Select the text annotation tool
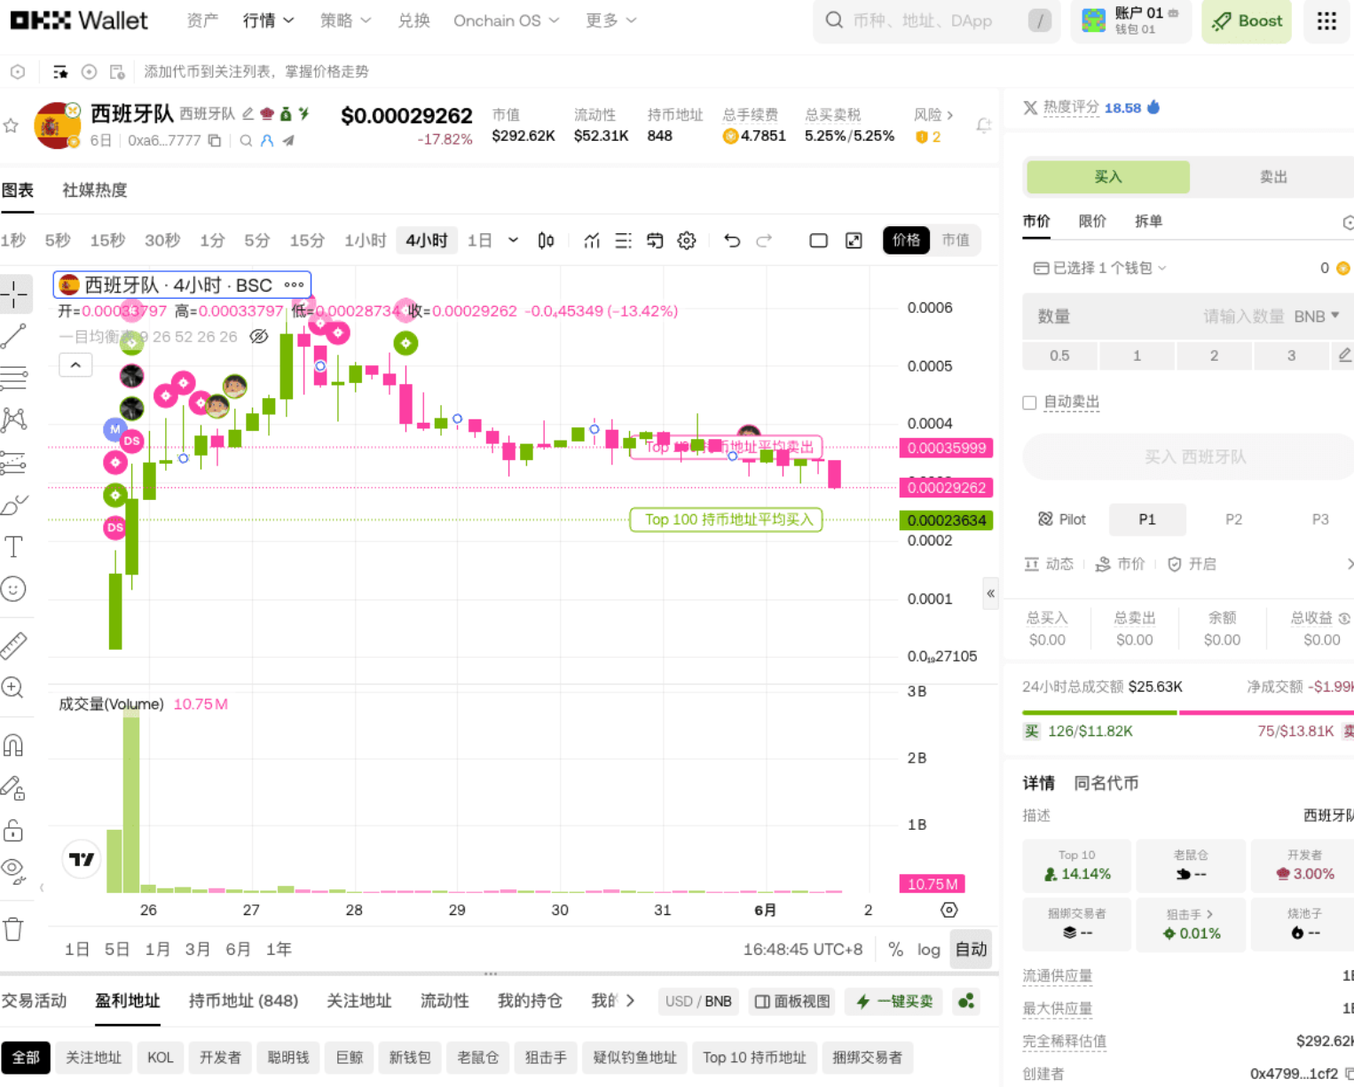 14,547
